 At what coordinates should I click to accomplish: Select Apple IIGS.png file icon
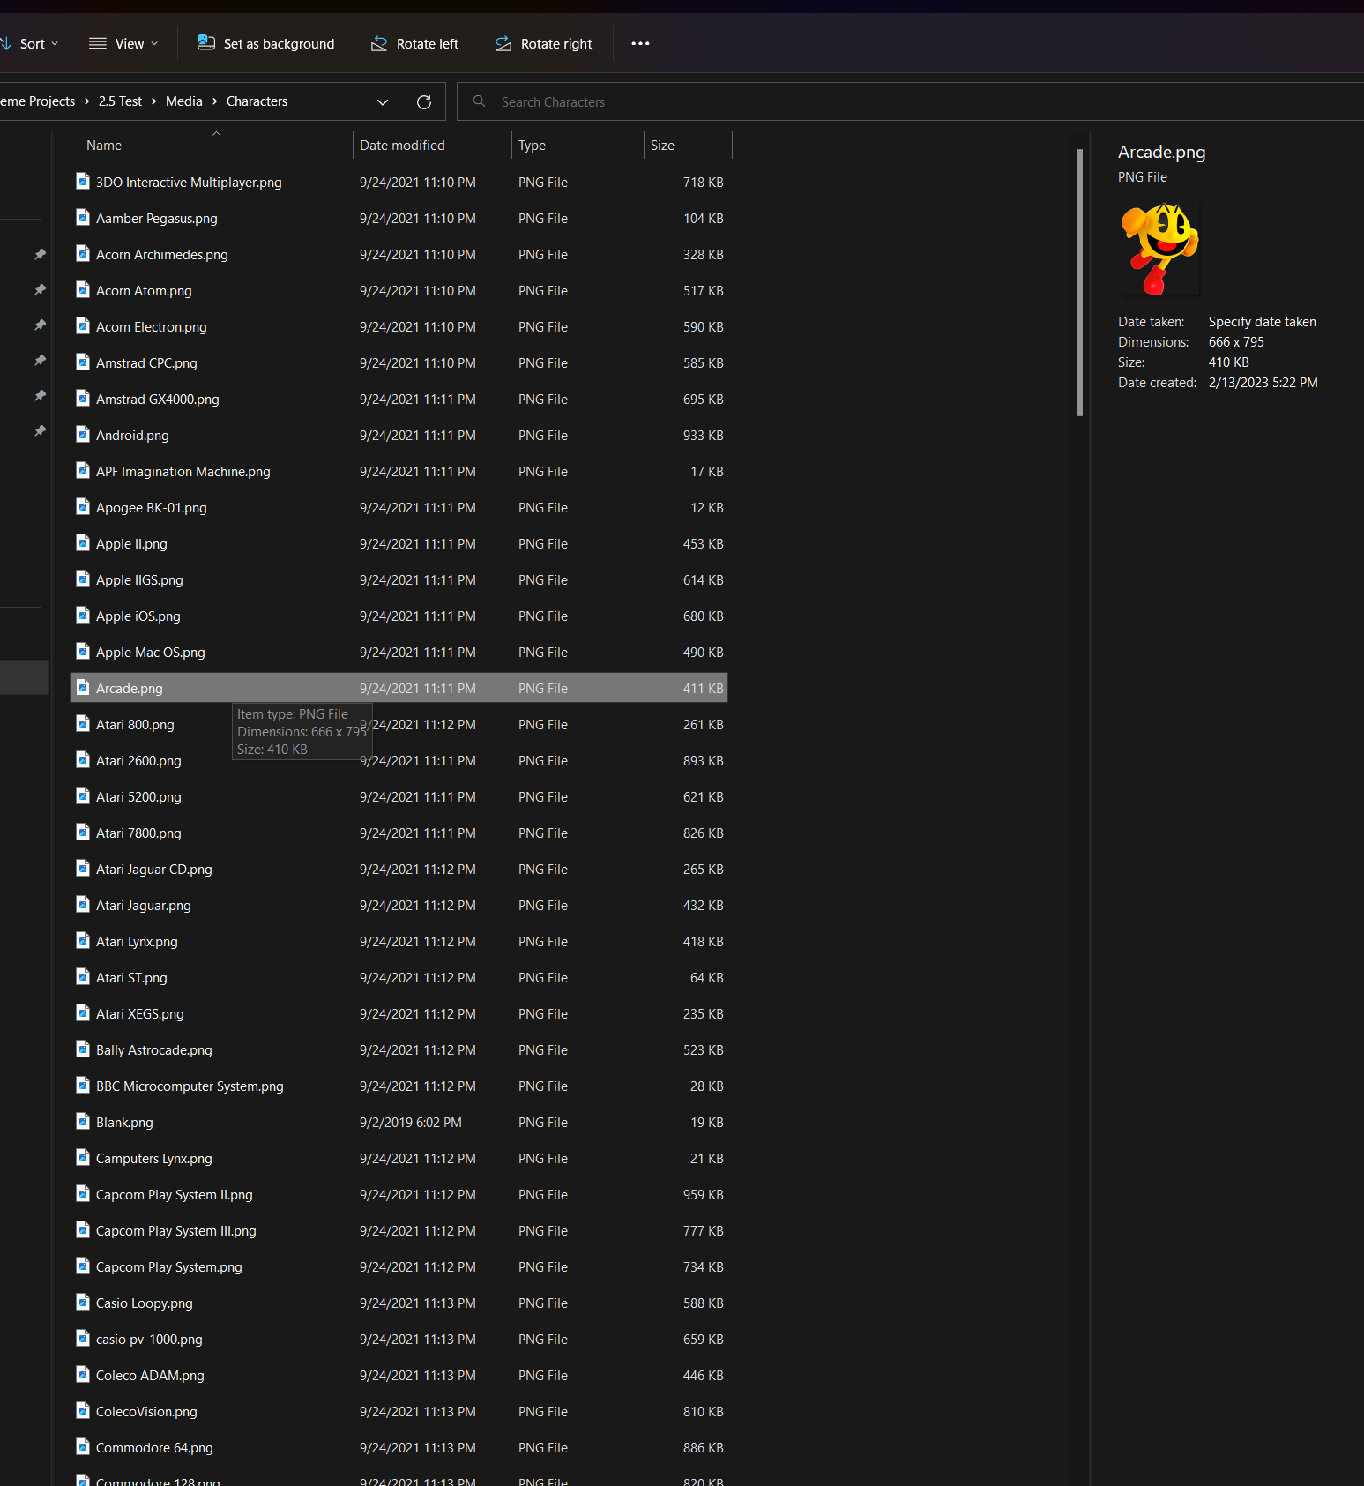(83, 579)
